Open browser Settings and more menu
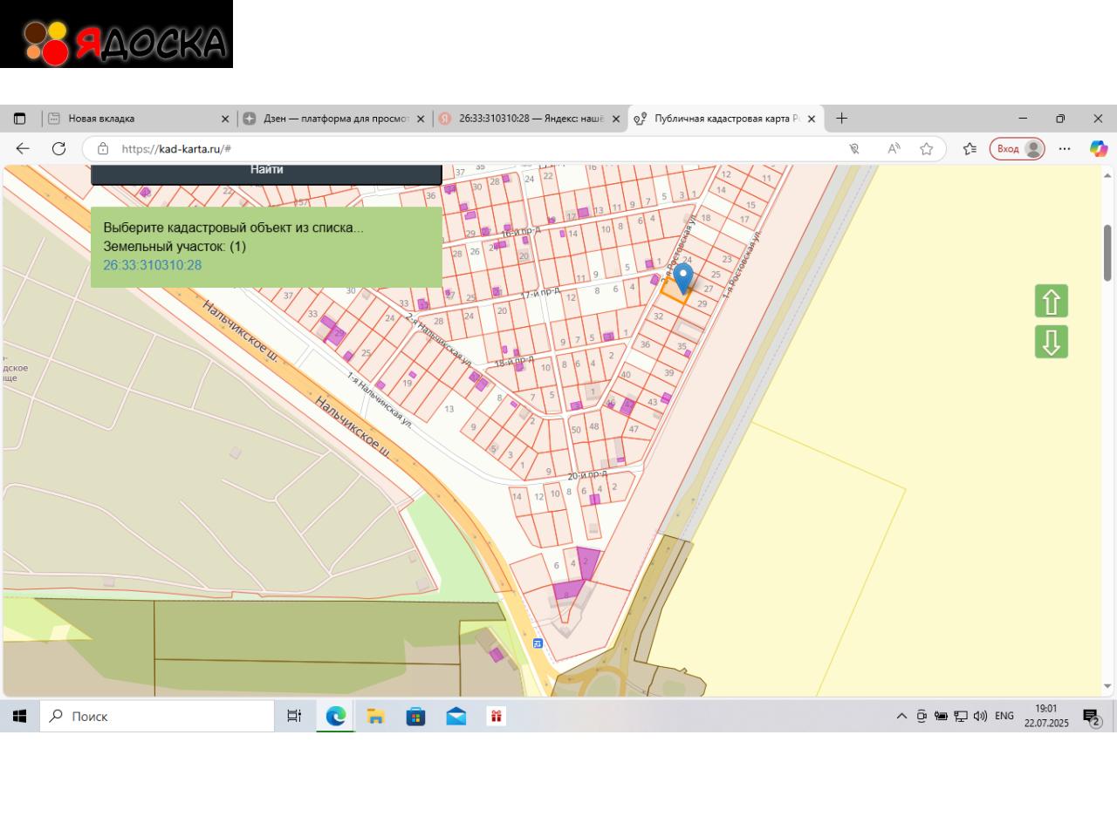The image size is (1117, 837). click(x=1064, y=149)
